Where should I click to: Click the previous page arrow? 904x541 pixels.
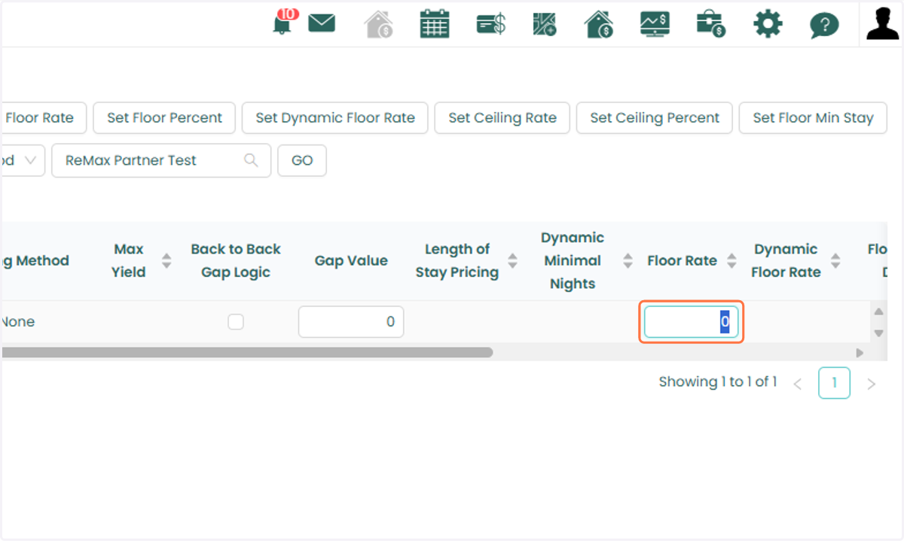pos(798,384)
